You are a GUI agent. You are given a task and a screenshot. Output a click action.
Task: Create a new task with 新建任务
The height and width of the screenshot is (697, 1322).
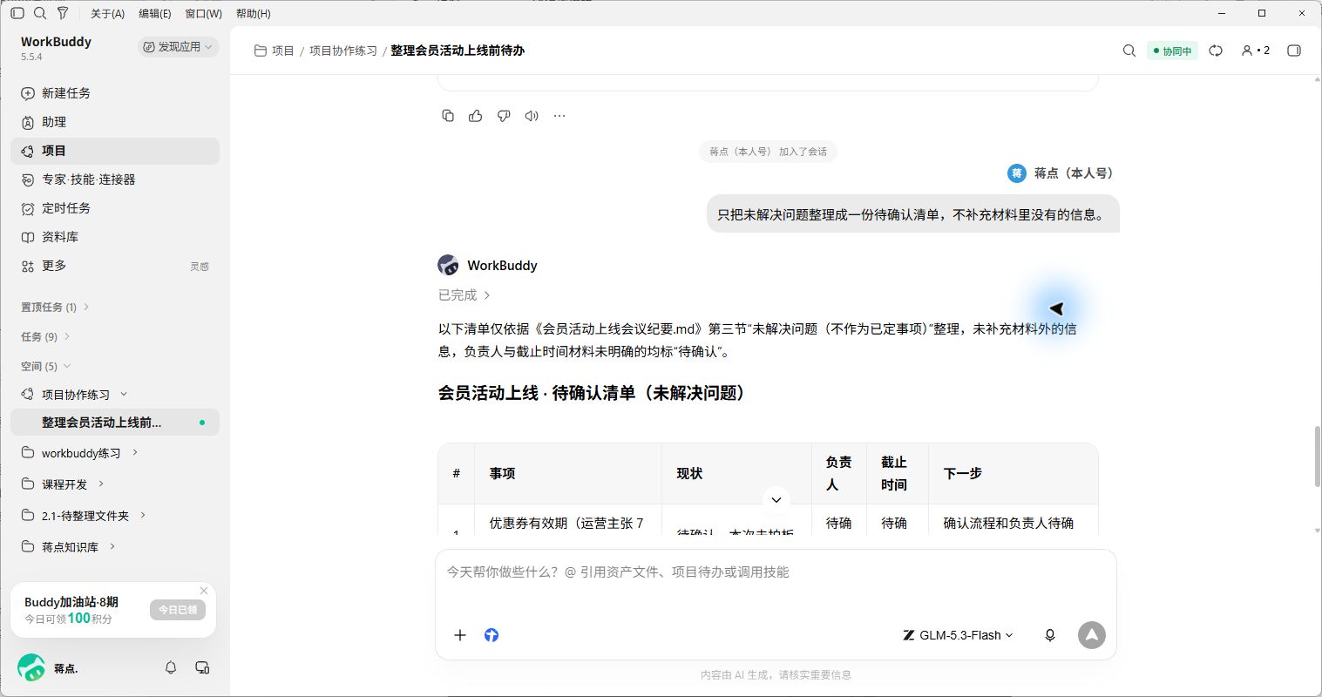(115, 93)
